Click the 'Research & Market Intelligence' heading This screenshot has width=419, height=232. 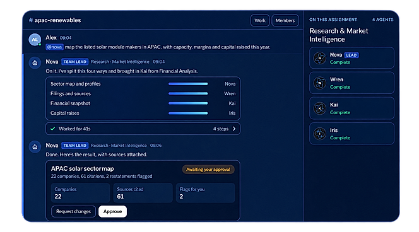click(x=339, y=35)
